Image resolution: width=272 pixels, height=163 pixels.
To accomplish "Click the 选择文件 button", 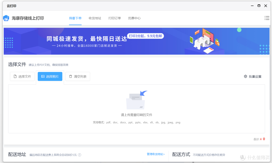I will pos(22,76).
